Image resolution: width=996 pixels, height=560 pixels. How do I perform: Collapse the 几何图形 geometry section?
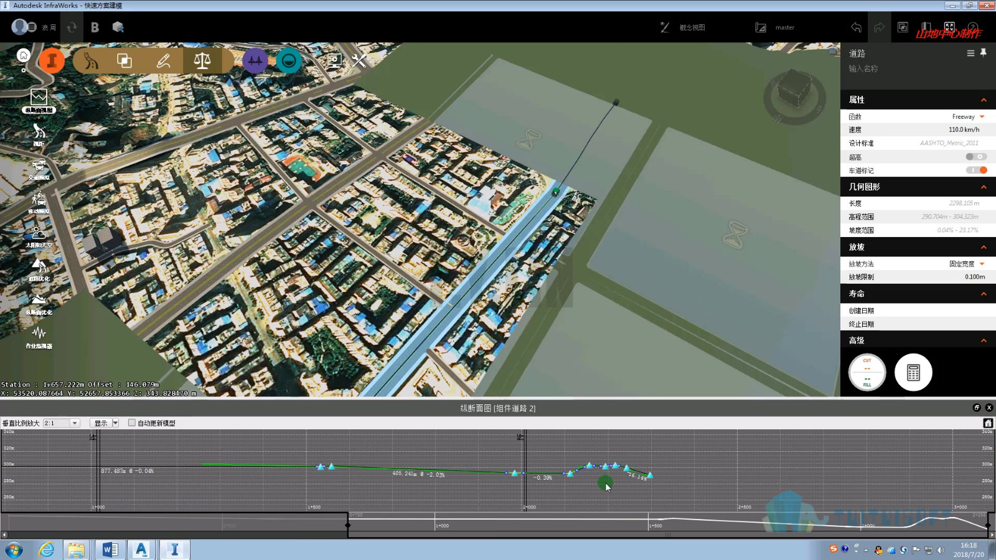984,187
